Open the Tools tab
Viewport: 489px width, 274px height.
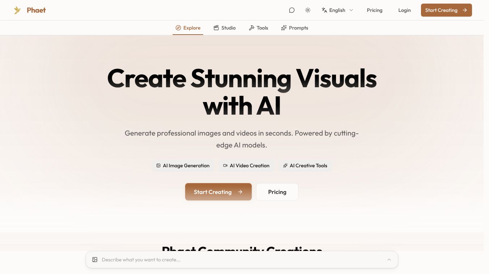click(x=259, y=28)
